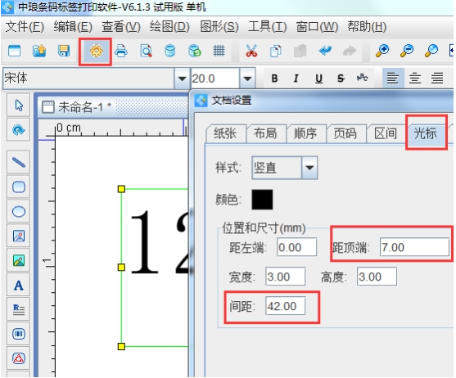Open the 文件(F) menu

tap(25, 27)
